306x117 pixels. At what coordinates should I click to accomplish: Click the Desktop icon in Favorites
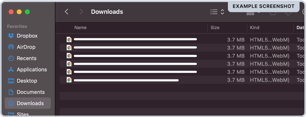tap(11, 81)
